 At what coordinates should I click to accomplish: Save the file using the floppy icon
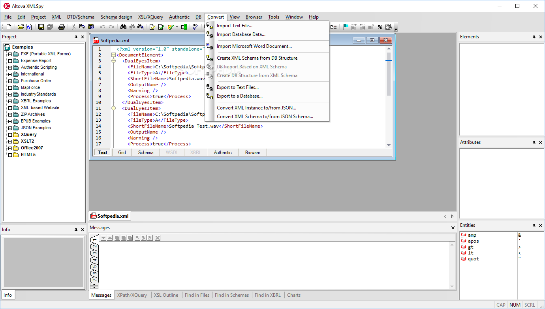[41, 27]
